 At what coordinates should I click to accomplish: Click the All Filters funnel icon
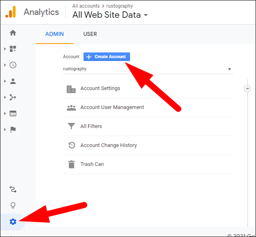(71, 126)
